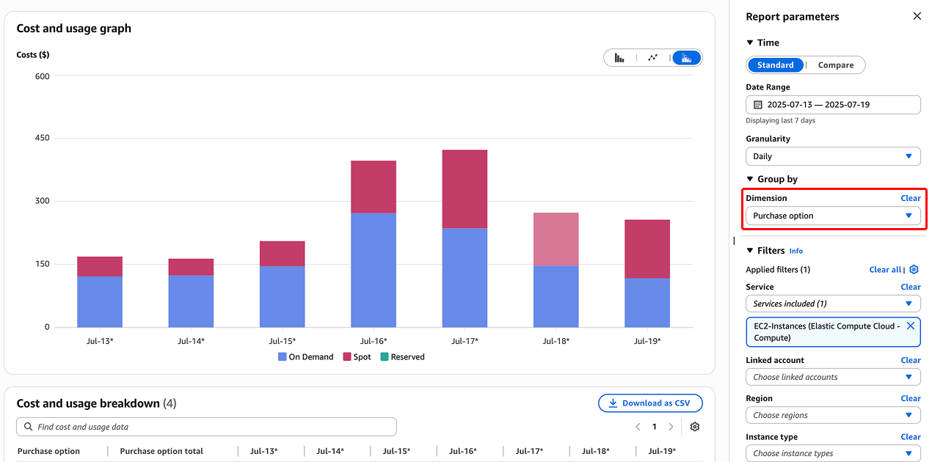
Task: Click Download as CSV button
Action: tap(650, 403)
